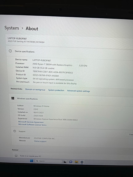The image size is (133, 177).
Task: Click the Device specifications info icon
Action: 10,51
